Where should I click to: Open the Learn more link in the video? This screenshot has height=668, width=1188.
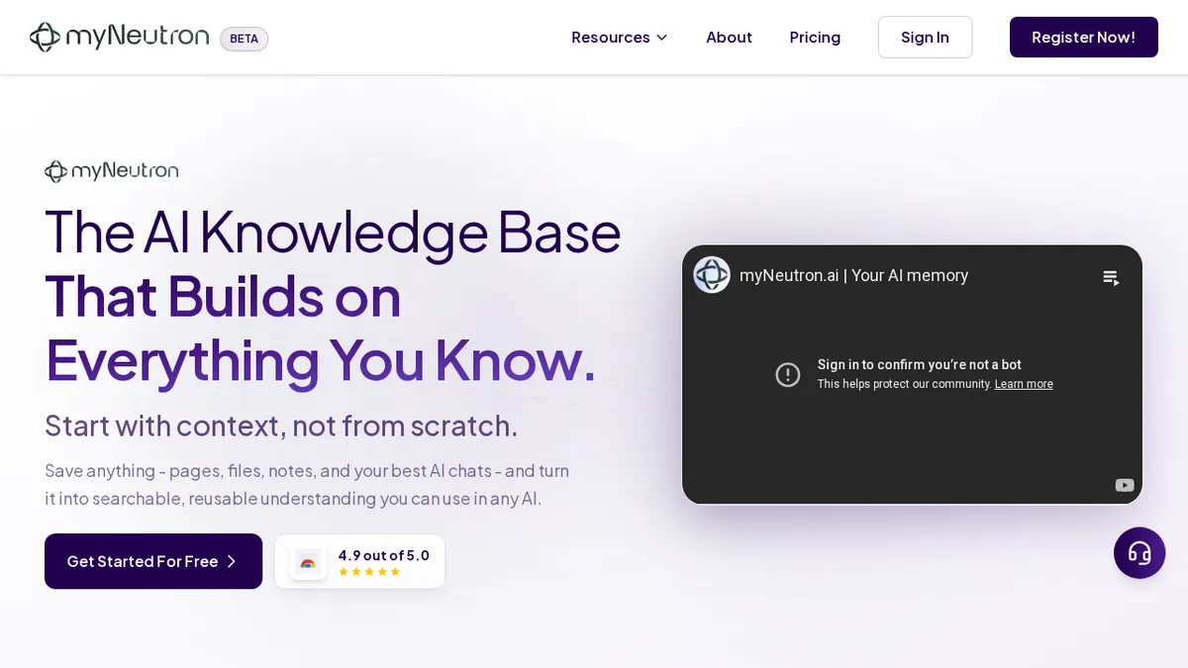[1024, 384]
